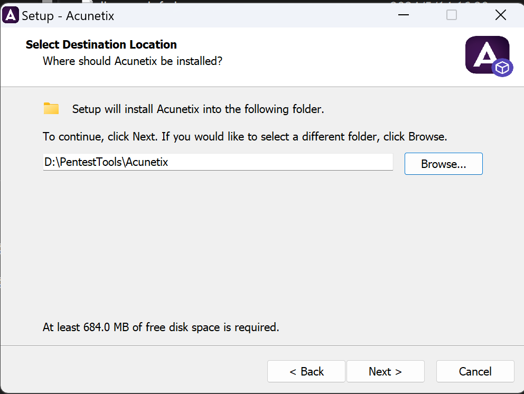
Task: Close the setup window with X
Action: [x=500, y=15]
